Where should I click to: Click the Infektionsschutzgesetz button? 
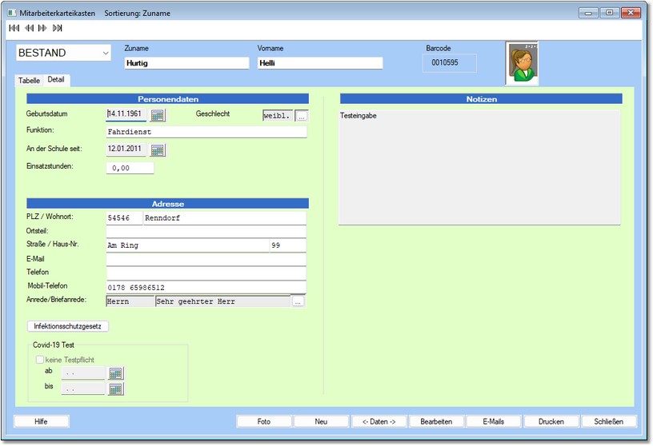click(x=68, y=326)
